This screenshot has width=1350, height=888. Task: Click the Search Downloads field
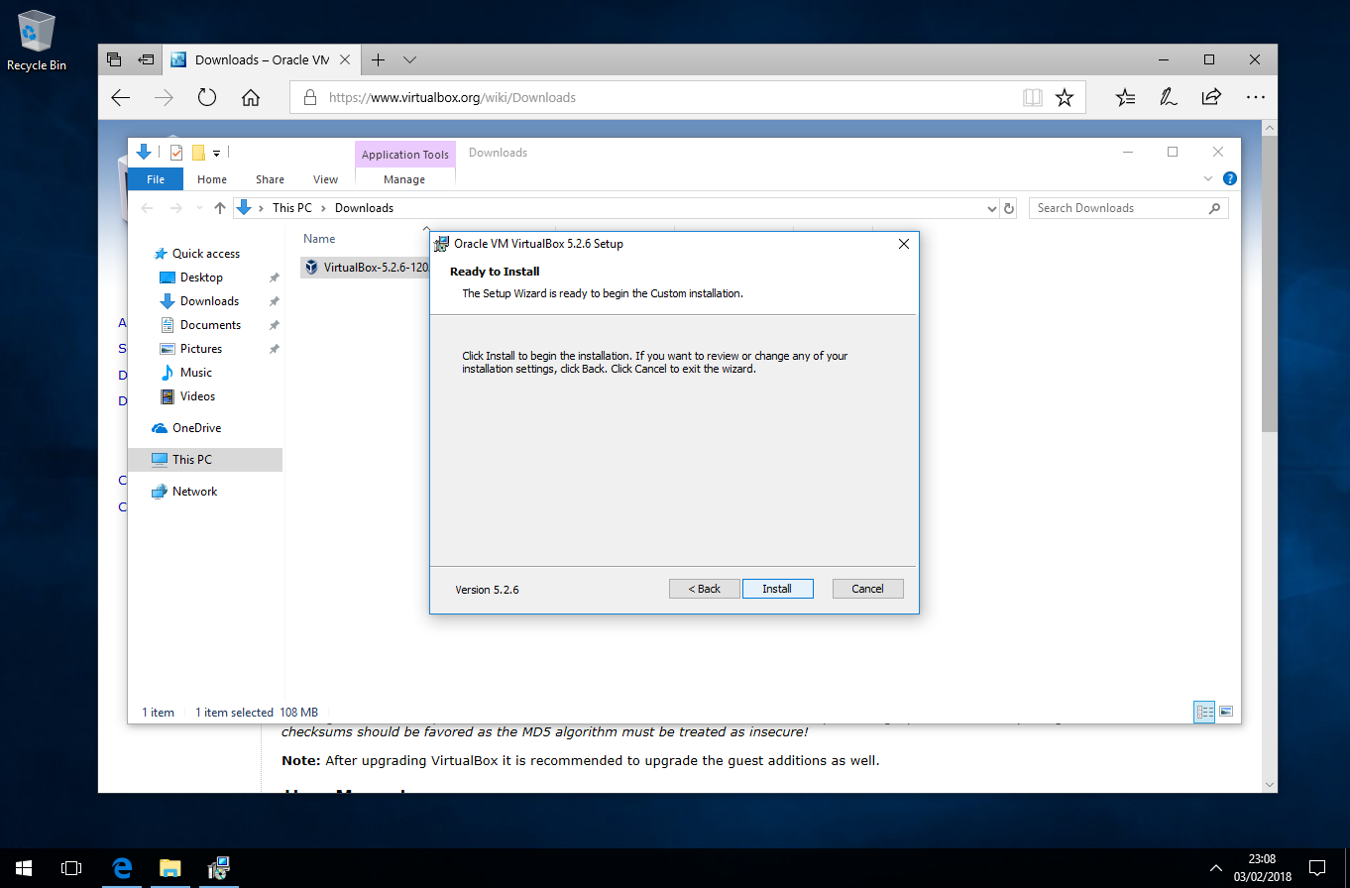(x=1129, y=208)
